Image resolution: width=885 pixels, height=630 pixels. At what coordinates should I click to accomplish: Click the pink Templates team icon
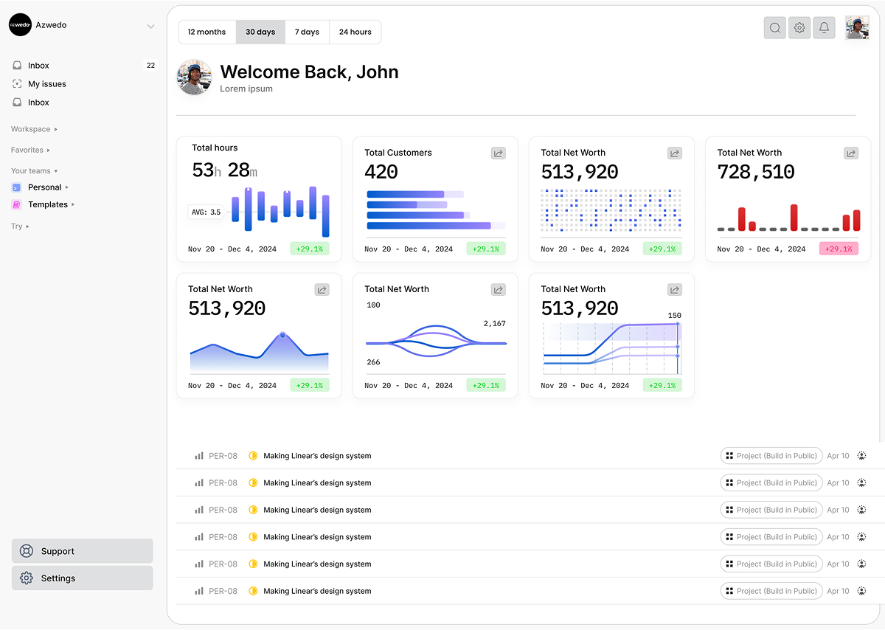coord(16,205)
